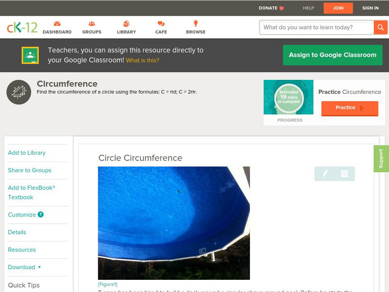Expand the Download dropdown arrow
389x292 pixels.
click(39, 267)
